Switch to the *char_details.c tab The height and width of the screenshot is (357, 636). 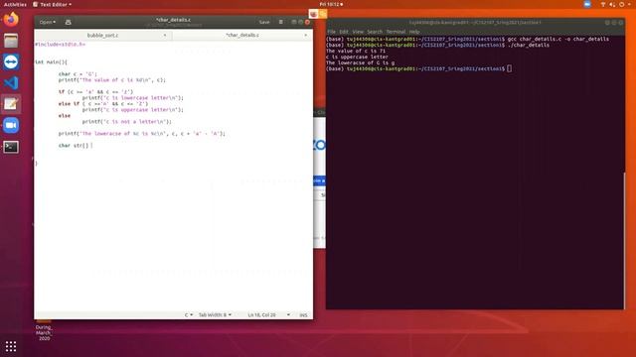tap(242, 36)
